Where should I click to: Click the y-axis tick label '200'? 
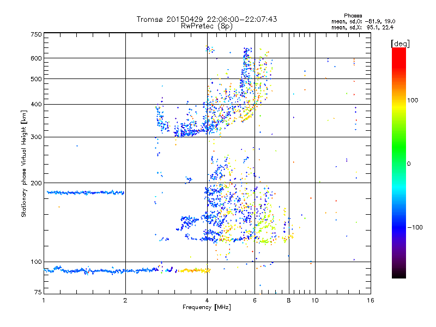[x=36, y=183]
